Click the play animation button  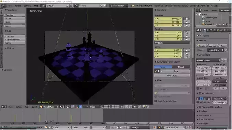pyautogui.click(x=121, y=127)
